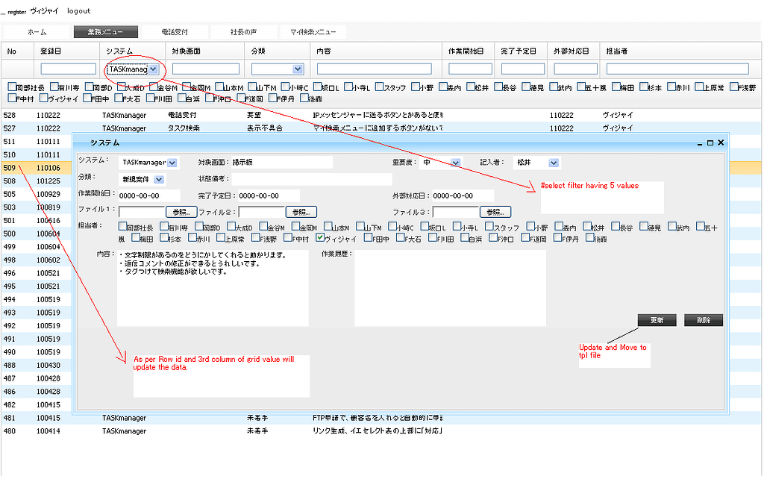Click the 対象画面 field containing 掲示板

pos(282,162)
